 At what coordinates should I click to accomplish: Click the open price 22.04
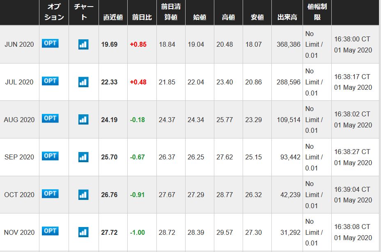point(195,82)
